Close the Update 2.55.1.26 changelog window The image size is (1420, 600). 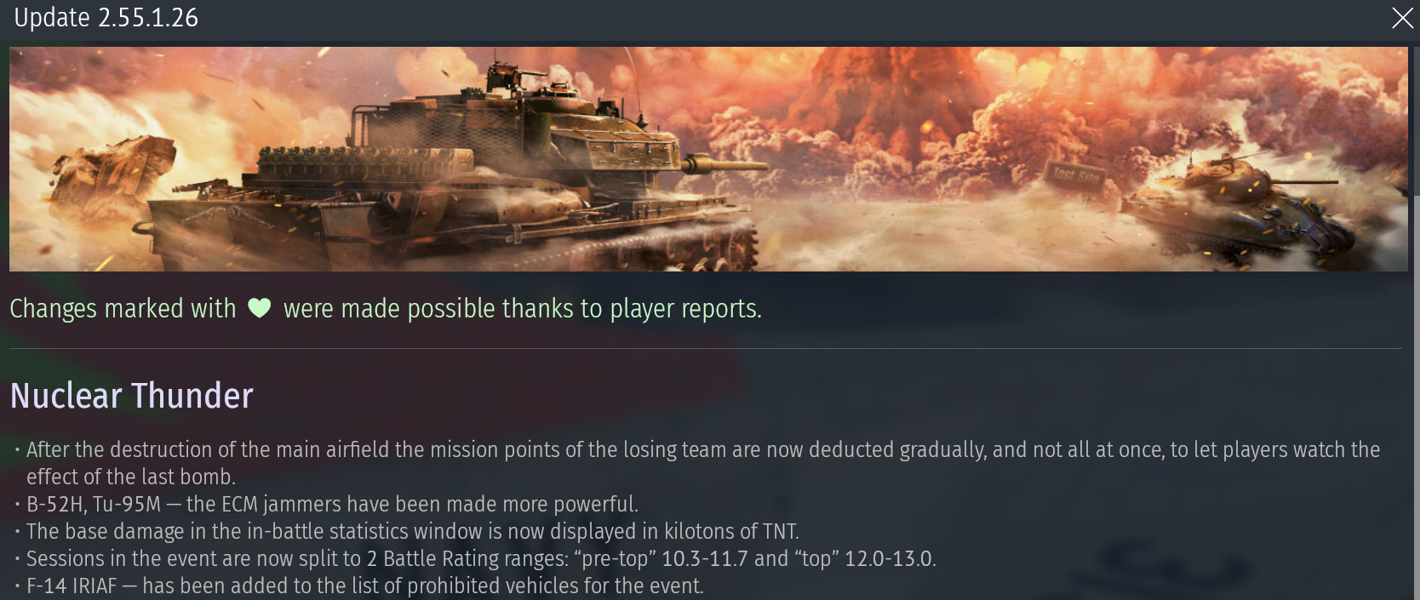click(x=1402, y=18)
